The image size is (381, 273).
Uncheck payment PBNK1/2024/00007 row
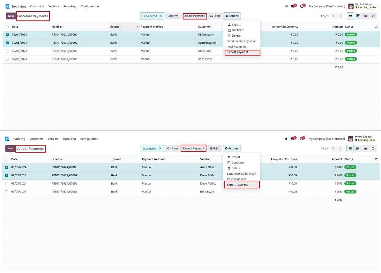7,176
